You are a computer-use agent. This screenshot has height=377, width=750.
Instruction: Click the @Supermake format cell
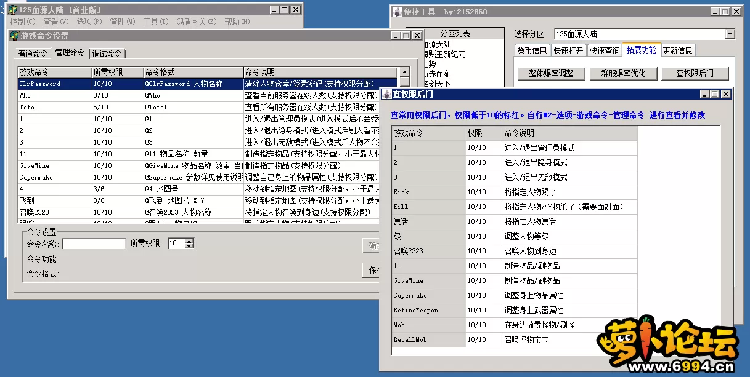tap(193, 177)
